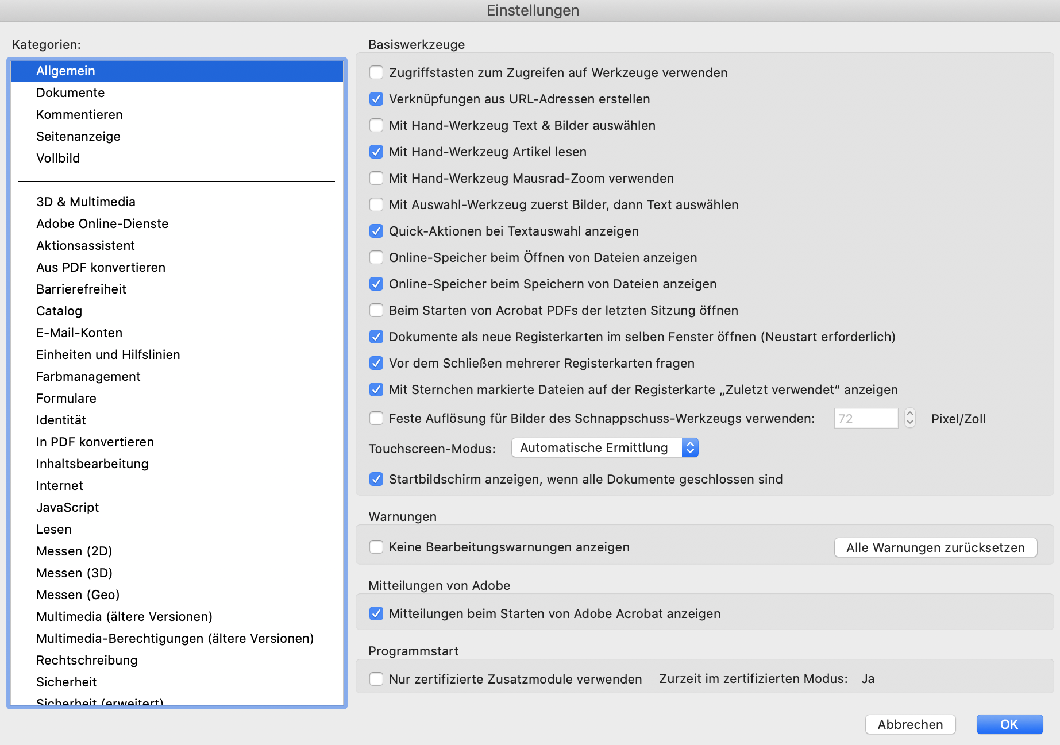
Task: Choose the Aktionsassistent category
Action: coord(177,245)
